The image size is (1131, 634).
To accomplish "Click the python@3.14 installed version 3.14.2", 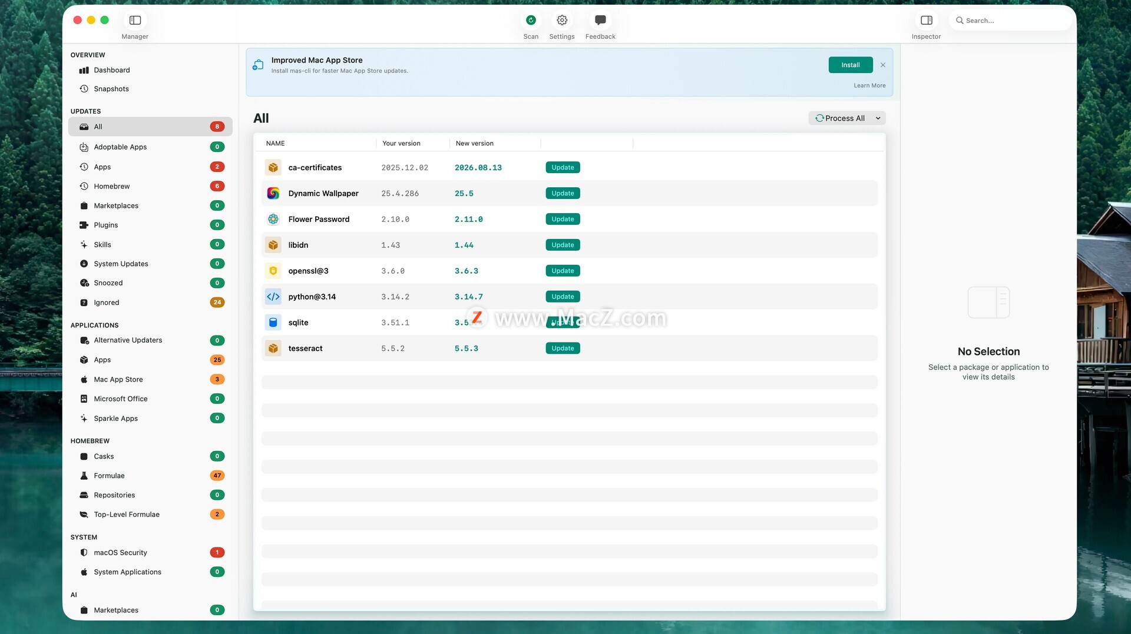I will click(x=395, y=297).
